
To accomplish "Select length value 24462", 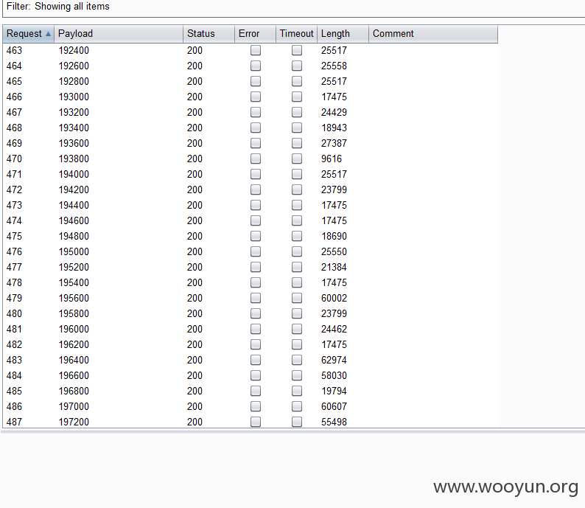I will tap(334, 330).
